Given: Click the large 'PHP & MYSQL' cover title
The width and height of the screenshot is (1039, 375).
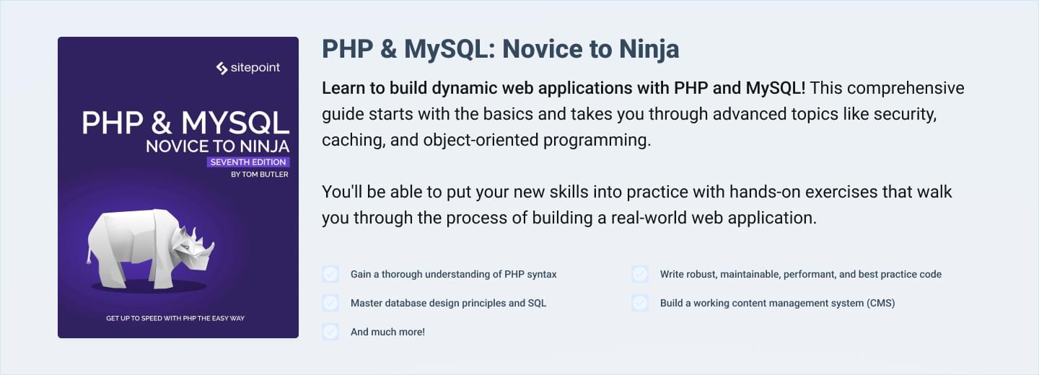Looking at the screenshot, I should pyautogui.click(x=185, y=123).
